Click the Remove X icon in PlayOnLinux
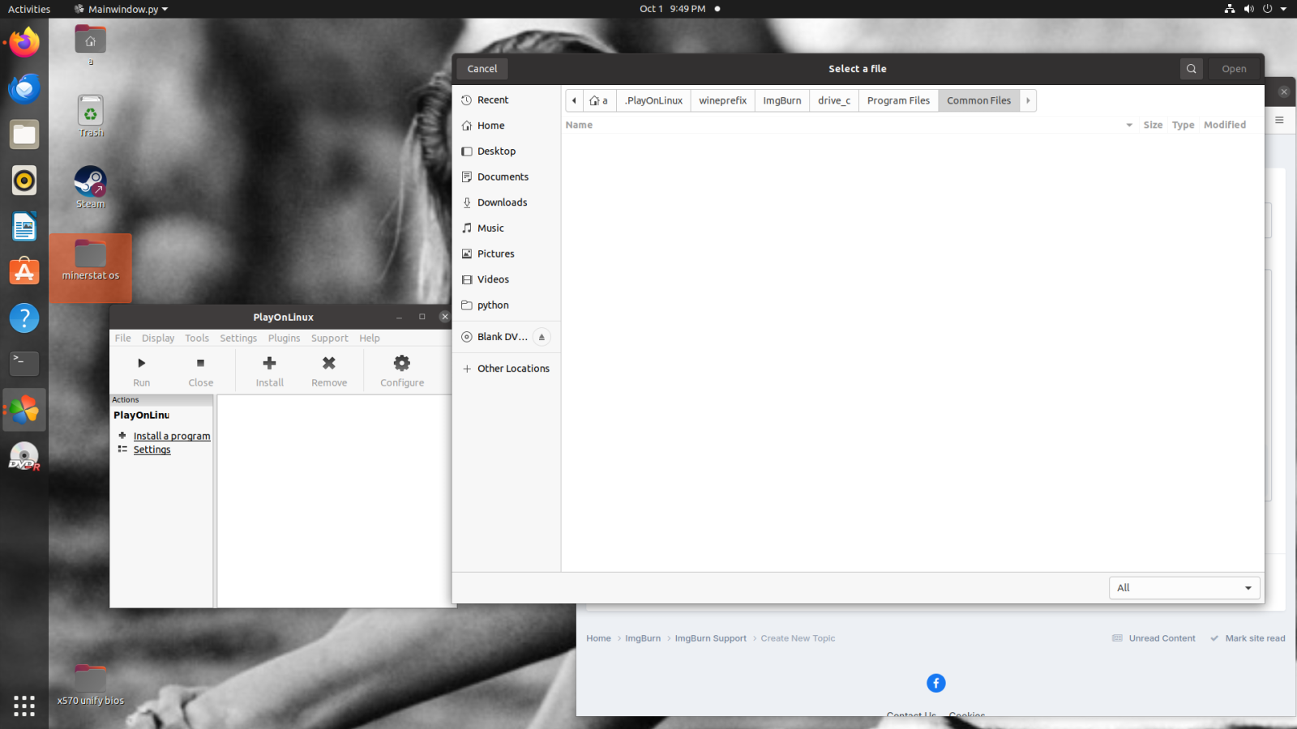The width and height of the screenshot is (1297, 729). (329, 363)
